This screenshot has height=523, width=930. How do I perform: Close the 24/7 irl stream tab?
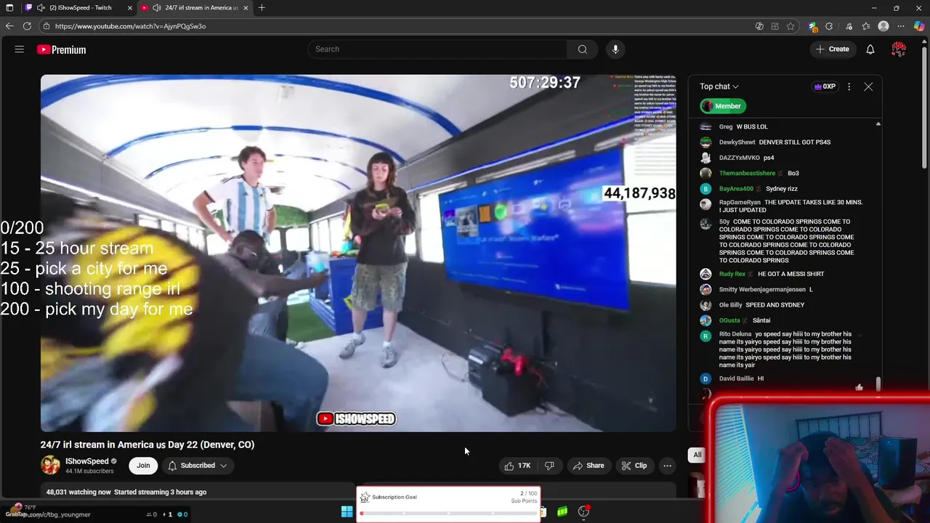pyautogui.click(x=246, y=7)
